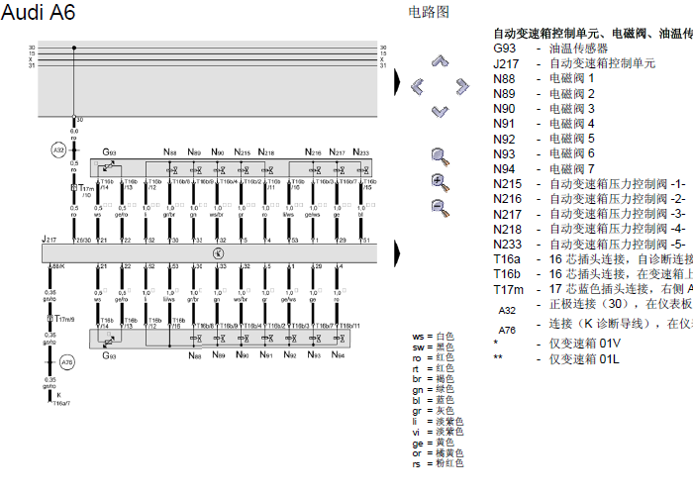Click the legend row "A76 - 连接 (K 诊断导线)"
This screenshot has width=693, height=495.
coord(595,327)
